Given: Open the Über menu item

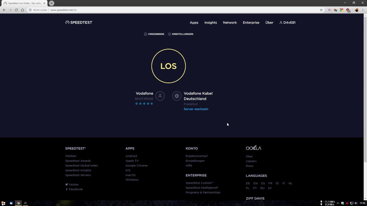Looking at the screenshot, I should point(269,23).
